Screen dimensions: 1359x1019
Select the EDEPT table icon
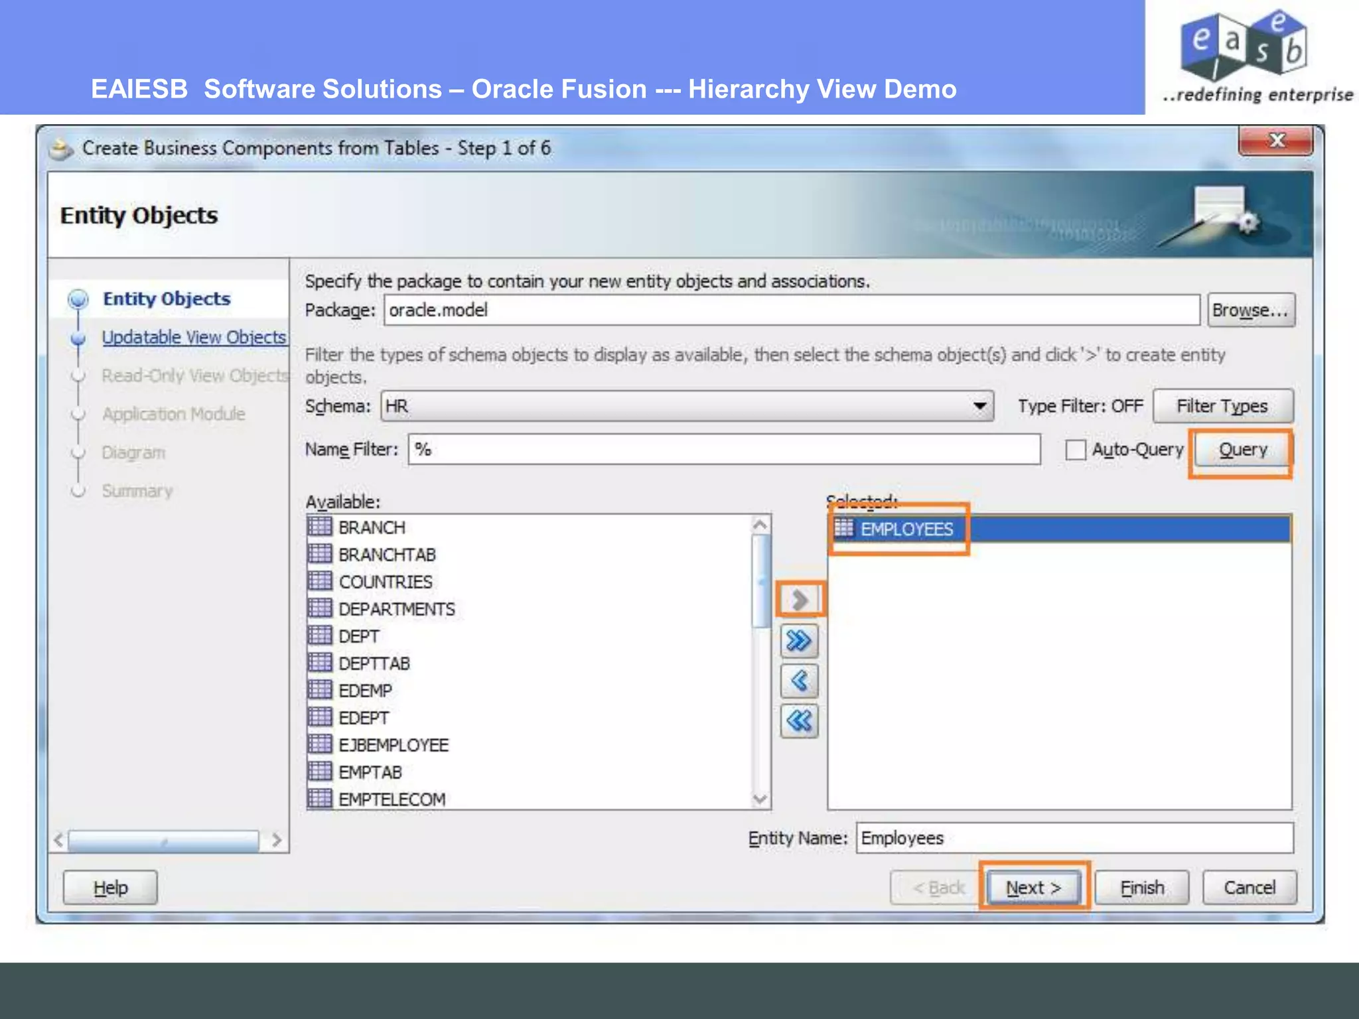click(320, 717)
